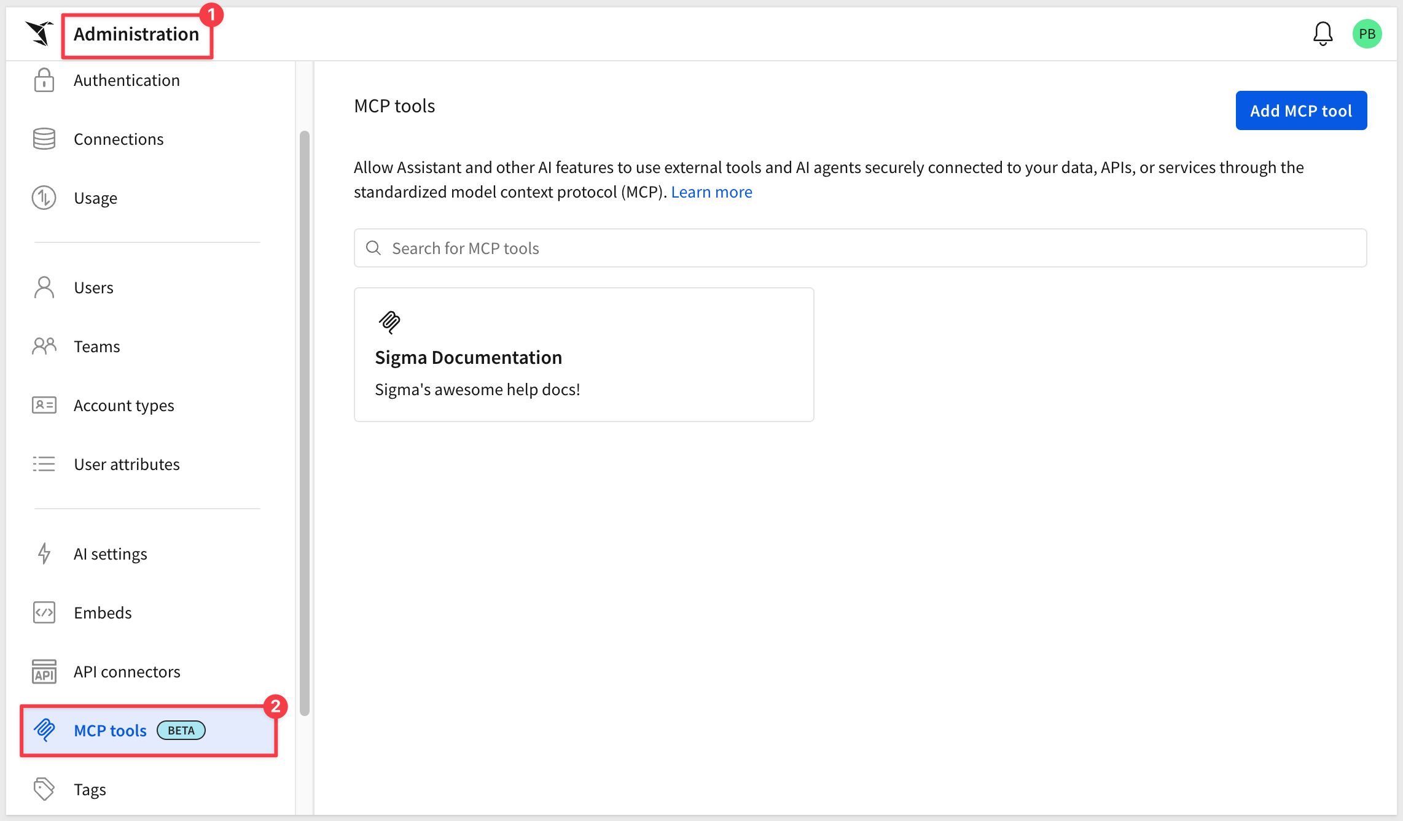Follow the Learn more link
1403x821 pixels.
[711, 192]
